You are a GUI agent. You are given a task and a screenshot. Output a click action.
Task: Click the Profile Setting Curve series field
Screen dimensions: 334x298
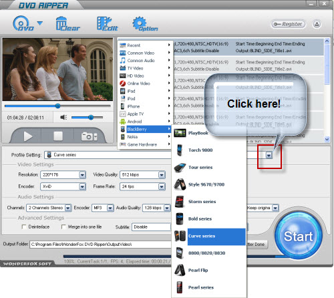click(x=108, y=155)
